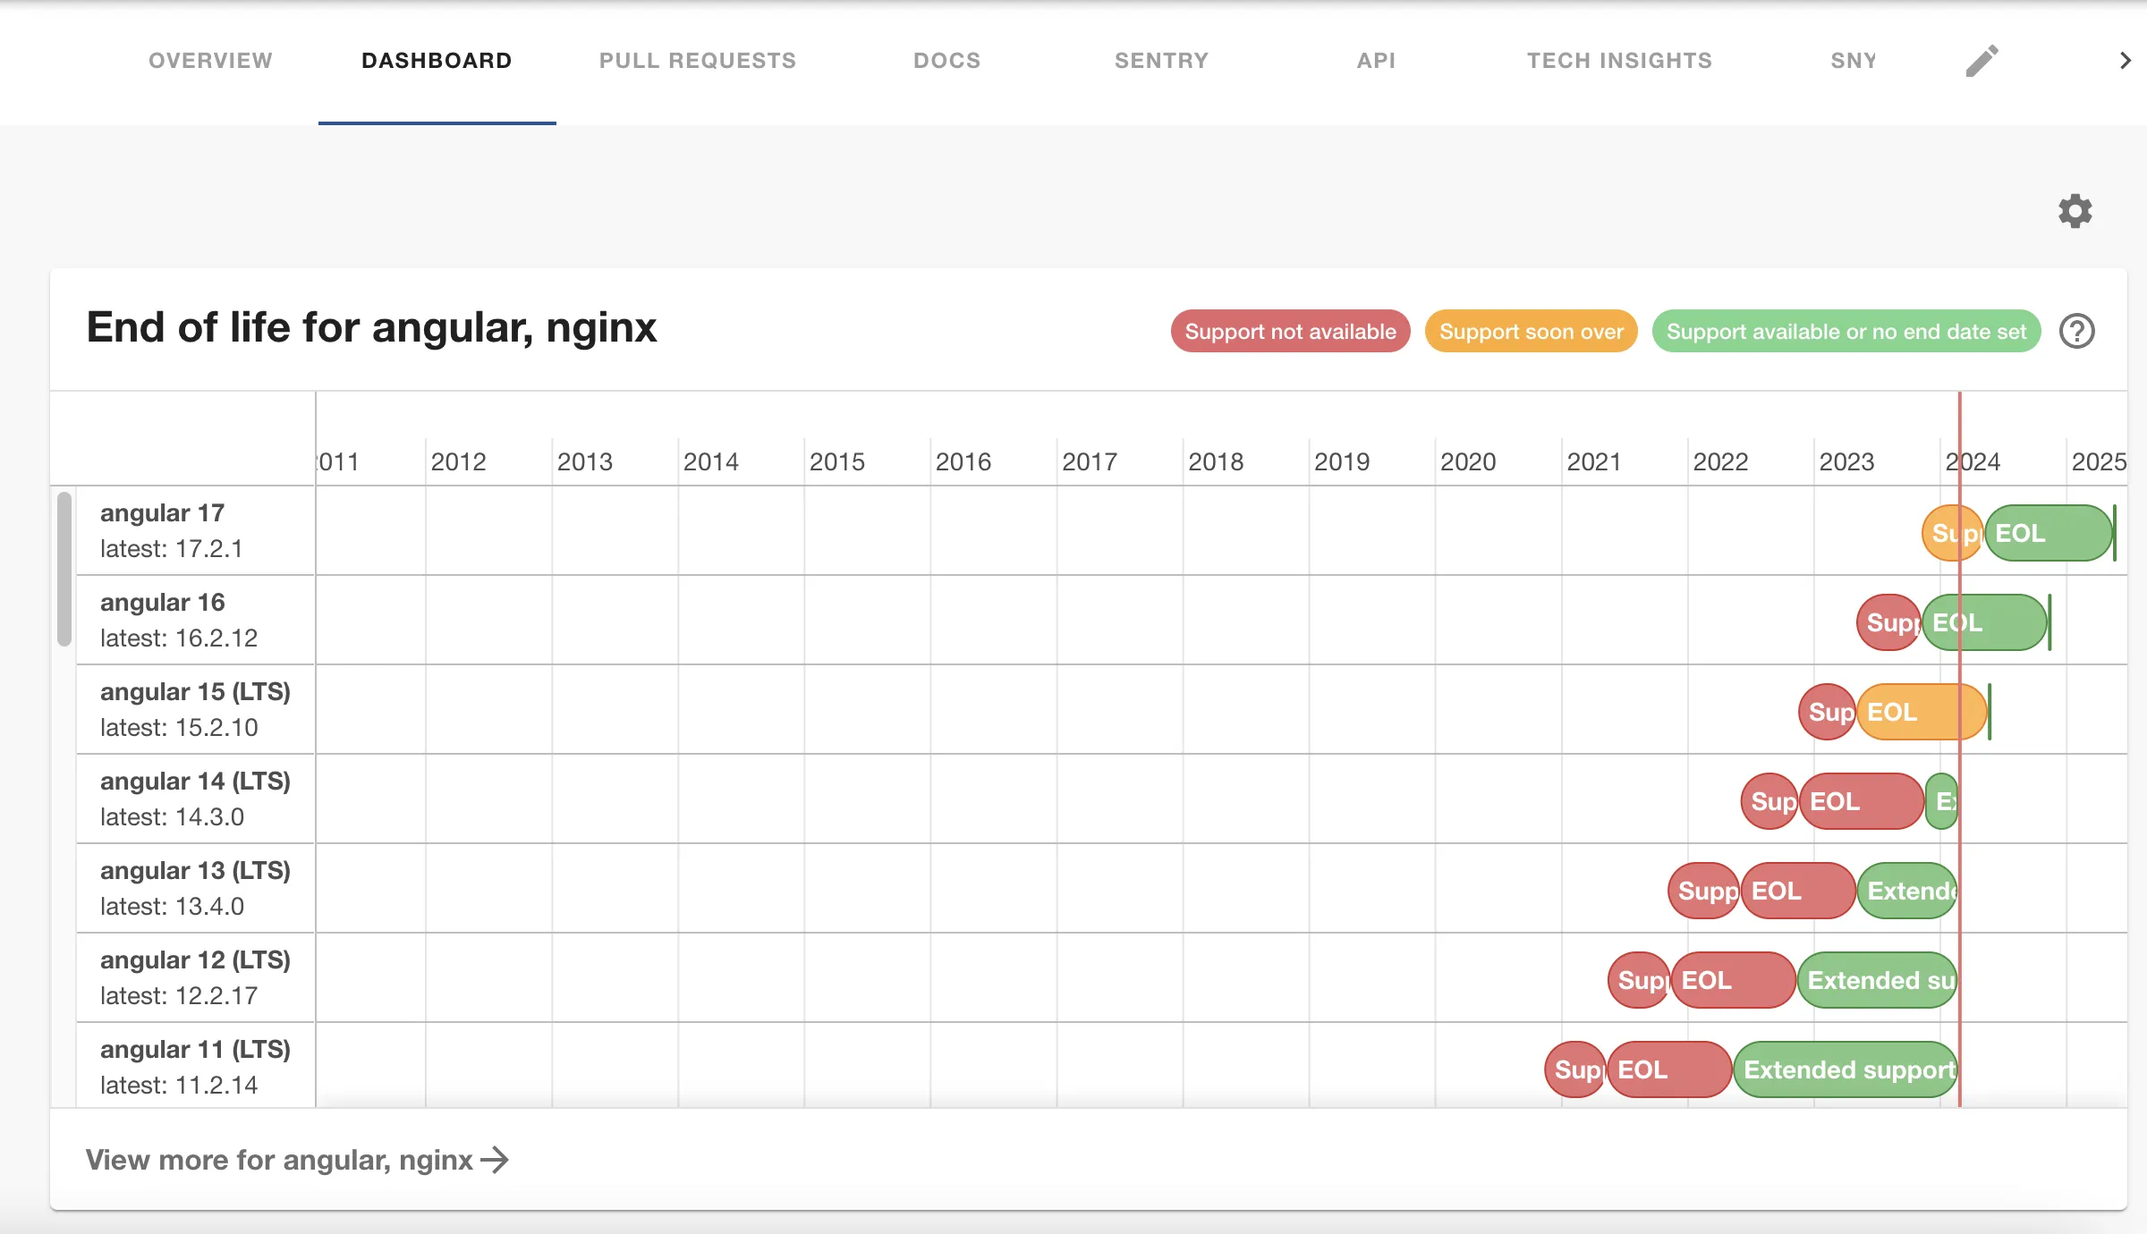Go to the Docs tab

coord(946,61)
